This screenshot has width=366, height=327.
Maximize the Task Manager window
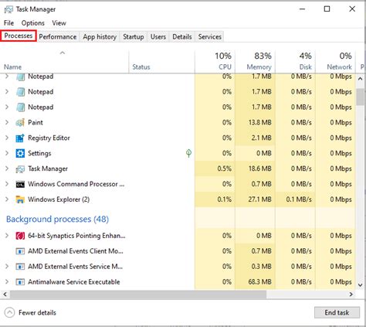327,9
